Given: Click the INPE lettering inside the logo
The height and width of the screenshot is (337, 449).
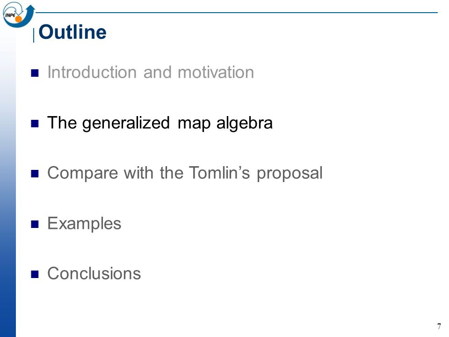Looking at the screenshot, I should pyautogui.click(x=10, y=15).
